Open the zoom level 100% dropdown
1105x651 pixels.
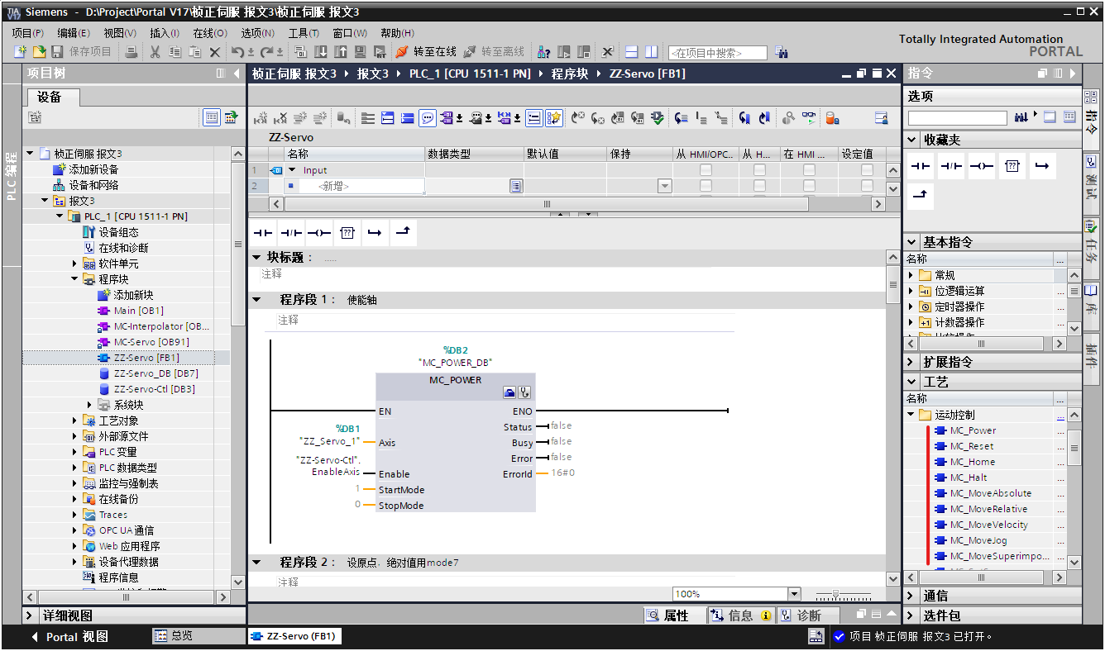[x=794, y=594]
